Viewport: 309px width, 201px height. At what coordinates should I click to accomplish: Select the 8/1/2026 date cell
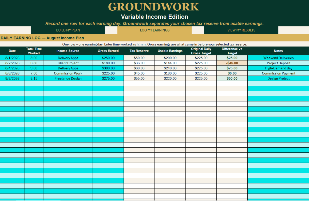tap(12, 58)
